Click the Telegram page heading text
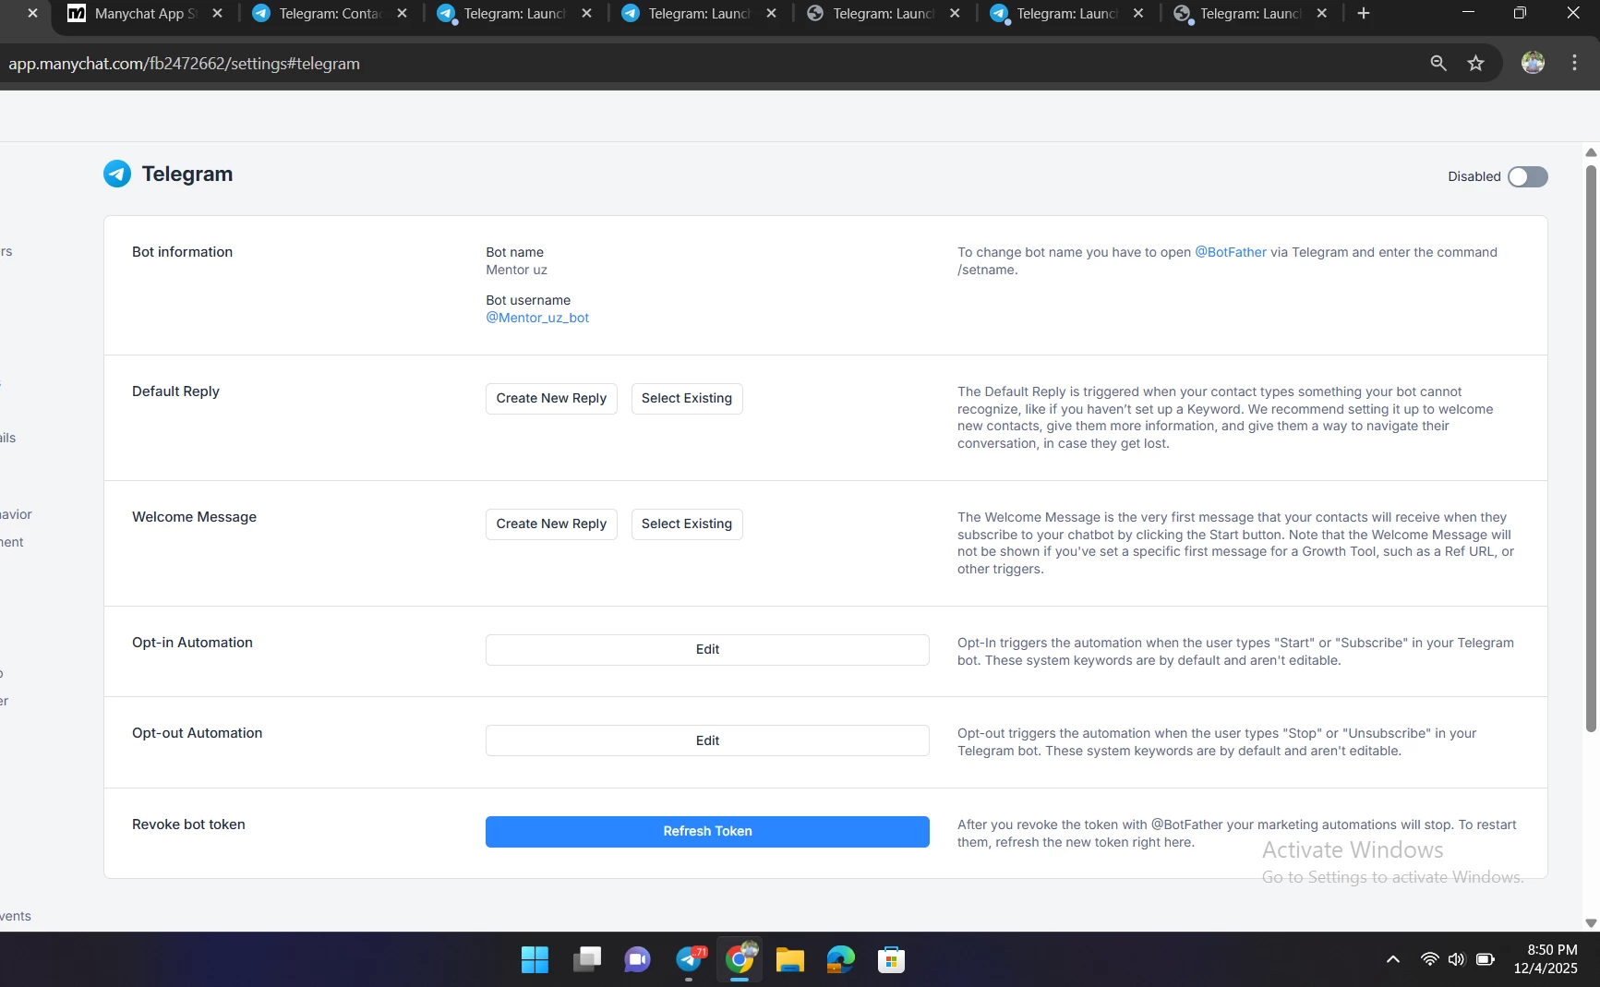The width and height of the screenshot is (1600, 987). point(187,174)
